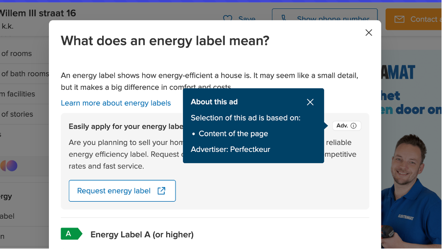This screenshot has height=249, width=442.
Task: Open the Learn more about energy labels link
Action: (x=116, y=103)
